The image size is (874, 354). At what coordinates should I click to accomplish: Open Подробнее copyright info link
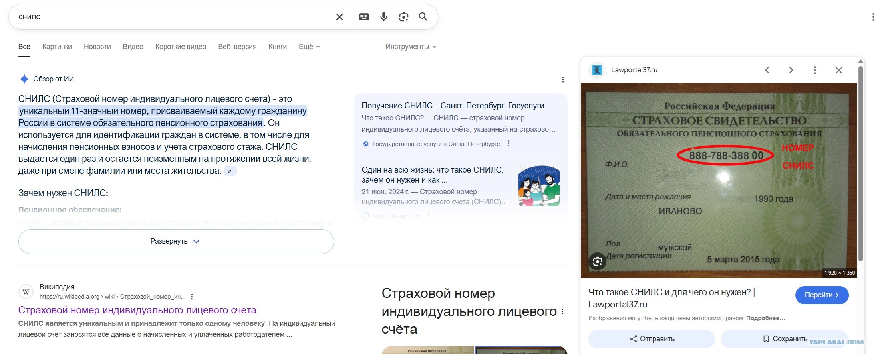(x=765, y=318)
